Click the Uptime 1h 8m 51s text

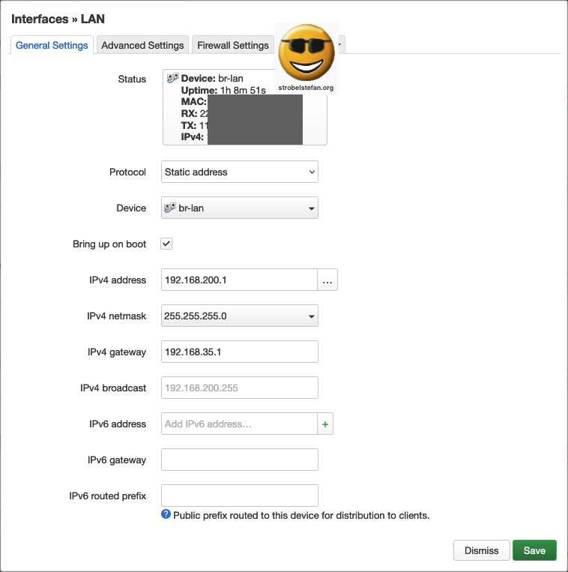point(223,90)
